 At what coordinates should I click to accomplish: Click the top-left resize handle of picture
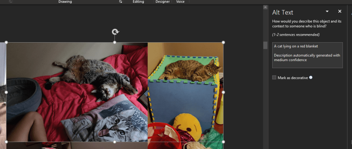[6, 42]
